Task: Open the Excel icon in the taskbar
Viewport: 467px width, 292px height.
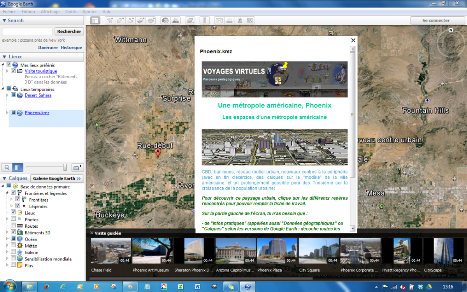Action: (x=181, y=286)
